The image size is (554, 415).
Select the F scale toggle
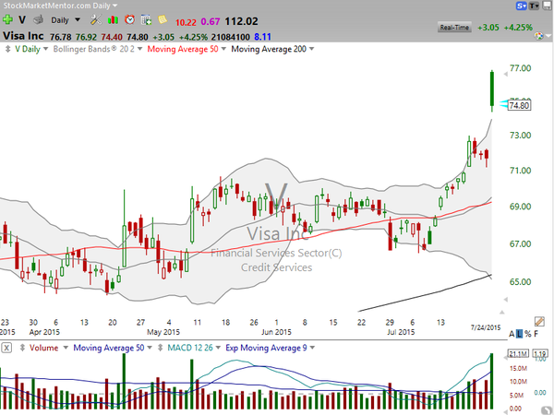536,334
